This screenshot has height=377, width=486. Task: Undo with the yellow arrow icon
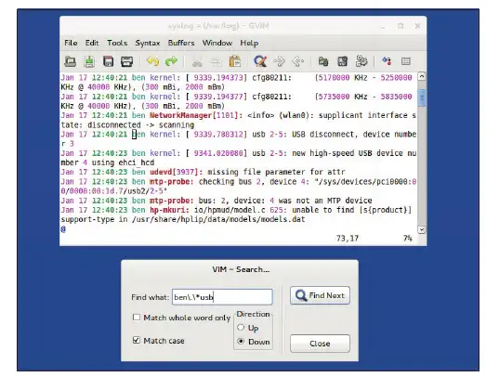point(152,61)
